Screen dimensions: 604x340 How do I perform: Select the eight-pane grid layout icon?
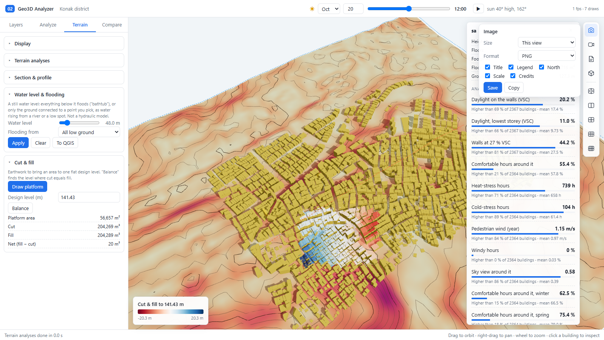(x=591, y=148)
